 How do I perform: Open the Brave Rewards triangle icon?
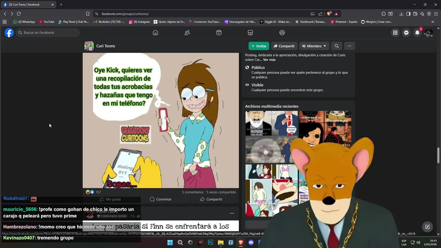coord(336,14)
